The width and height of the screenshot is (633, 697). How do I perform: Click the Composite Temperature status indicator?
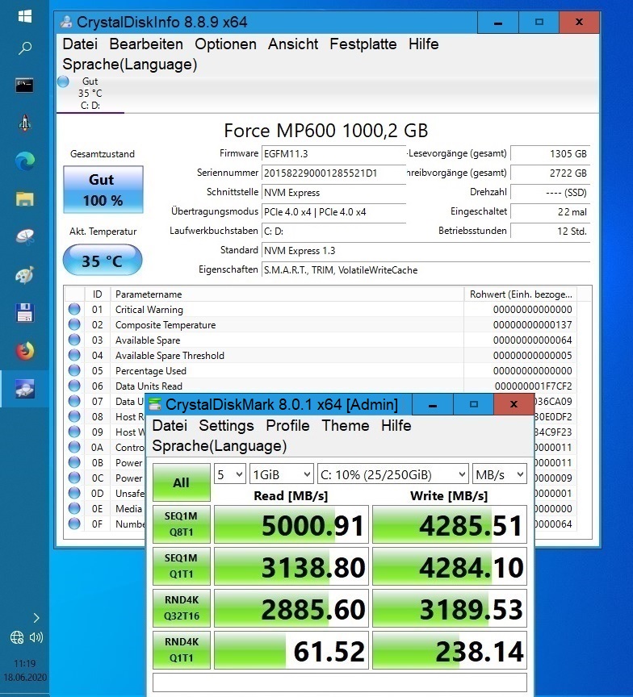(74, 324)
